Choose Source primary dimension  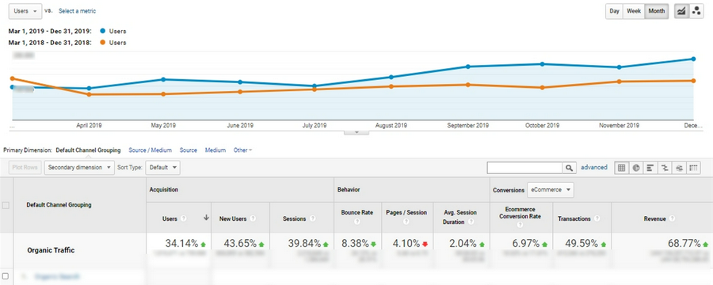click(x=189, y=150)
